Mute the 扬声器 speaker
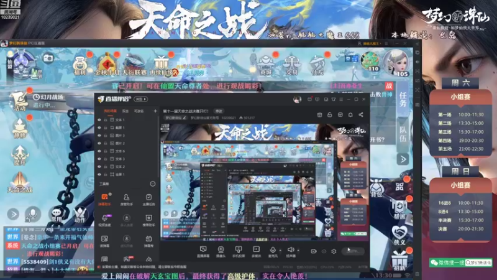Viewport: 497px width, 280px height. (291, 252)
